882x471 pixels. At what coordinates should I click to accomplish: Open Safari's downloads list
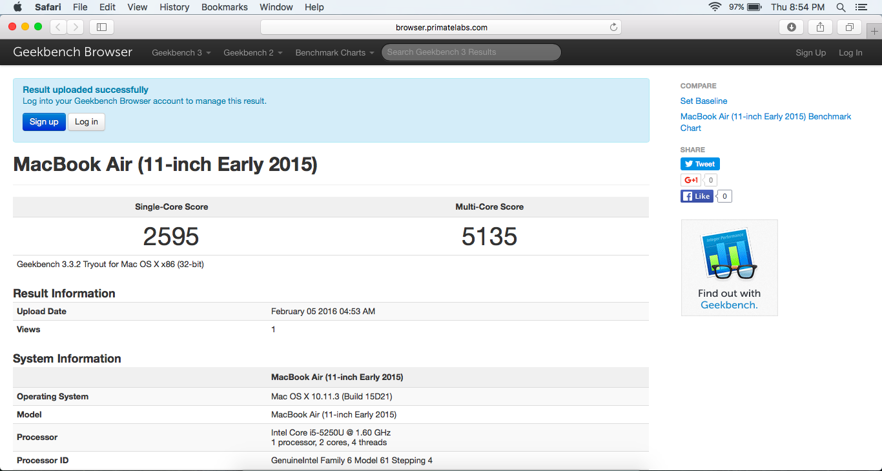point(792,27)
